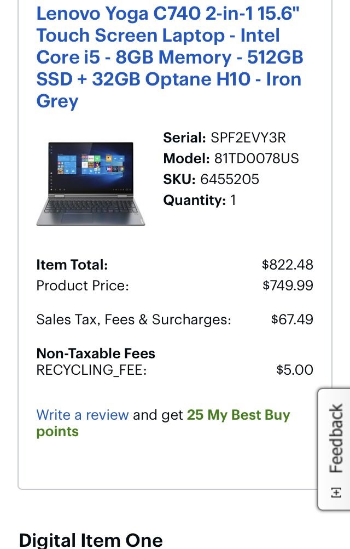Click the Item Total amount $822.48
This screenshot has height=549, width=350.
click(x=288, y=265)
